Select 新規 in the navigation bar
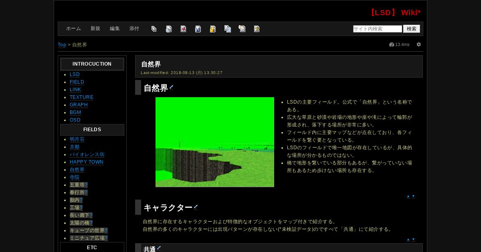The width and height of the screenshot is (481, 252). pyautogui.click(x=95, y=29)
